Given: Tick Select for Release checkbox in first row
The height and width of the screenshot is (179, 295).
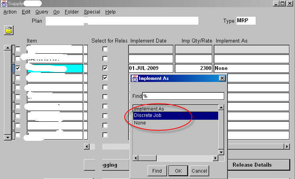Looking at the screenshot, I should (105, 49).
